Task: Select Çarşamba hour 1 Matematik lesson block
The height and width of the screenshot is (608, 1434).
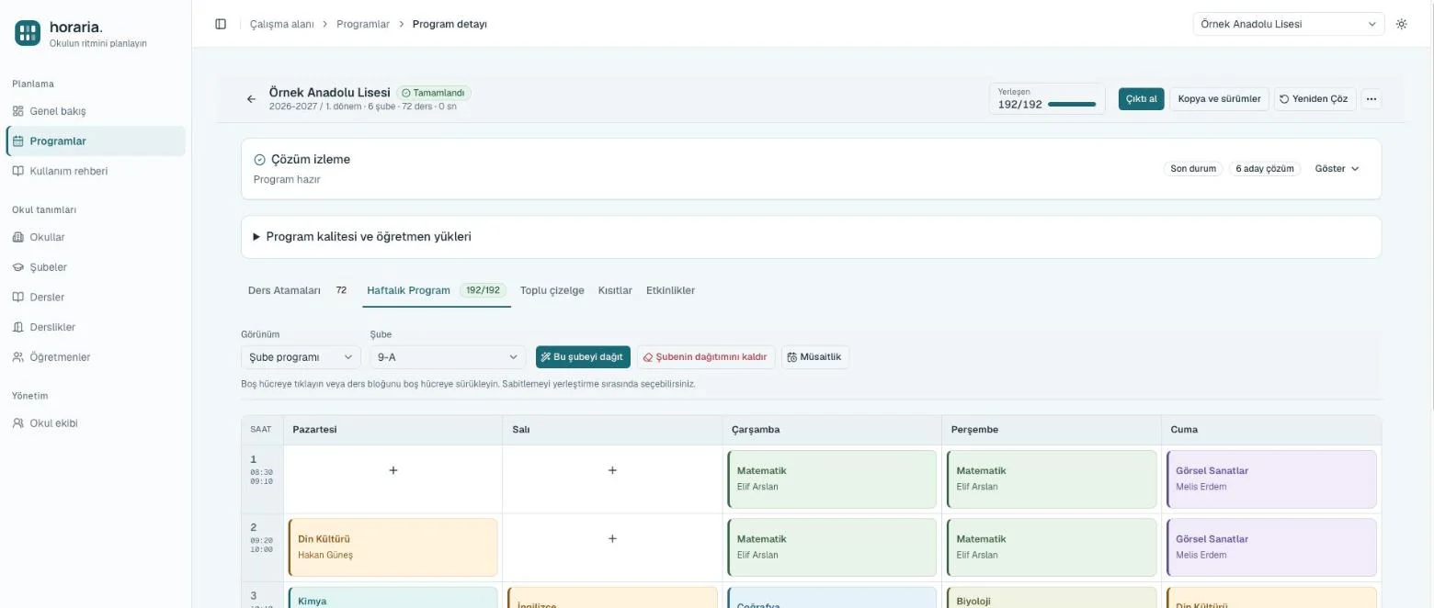Action: [832, 479]
